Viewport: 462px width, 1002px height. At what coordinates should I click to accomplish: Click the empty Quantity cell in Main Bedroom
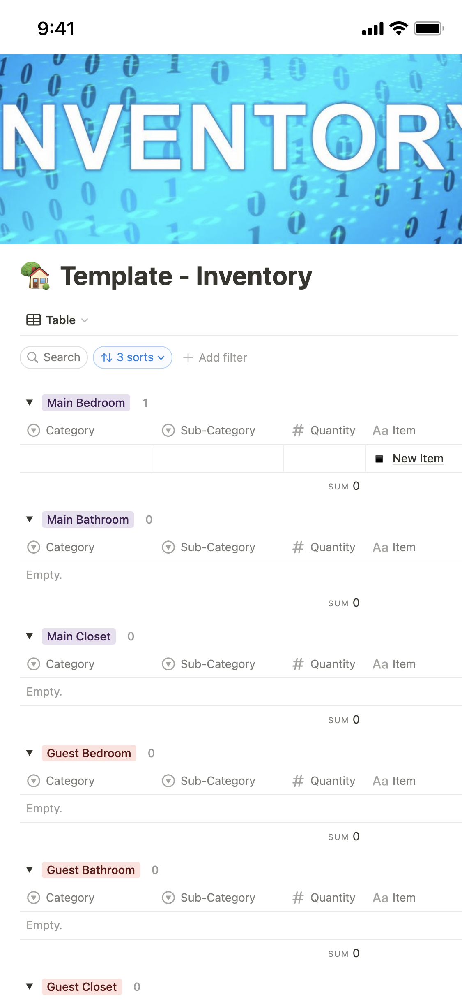[x=324, y=458]
